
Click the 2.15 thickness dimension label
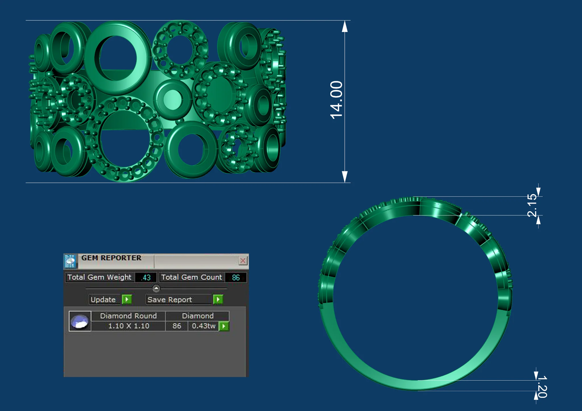(532, 205)
